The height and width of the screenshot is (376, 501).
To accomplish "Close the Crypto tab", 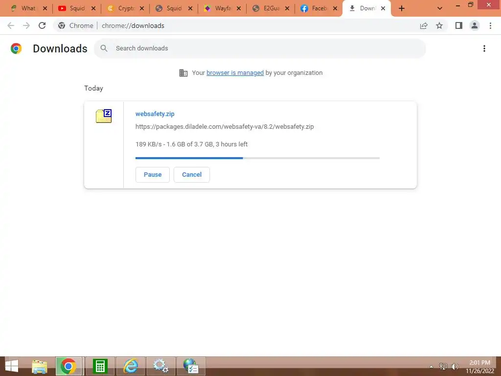I will pyautogui.click(x=142, y=8).
